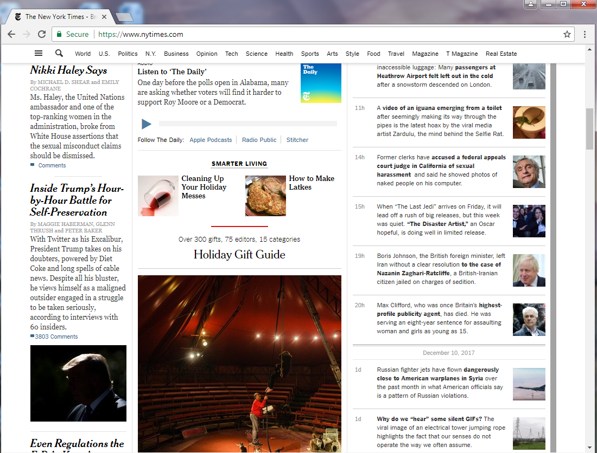The width and height of the screenshot is (597, 453).
Task: Open the T Magazine section
Action: (x=462, y=54)
